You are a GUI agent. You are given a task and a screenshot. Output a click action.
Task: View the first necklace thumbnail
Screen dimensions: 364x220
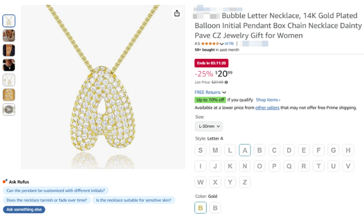[9, 21]
